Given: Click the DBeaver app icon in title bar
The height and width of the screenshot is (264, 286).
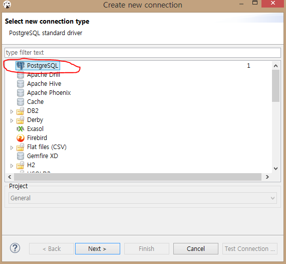Looking at the screenshot, I should 7,5.
